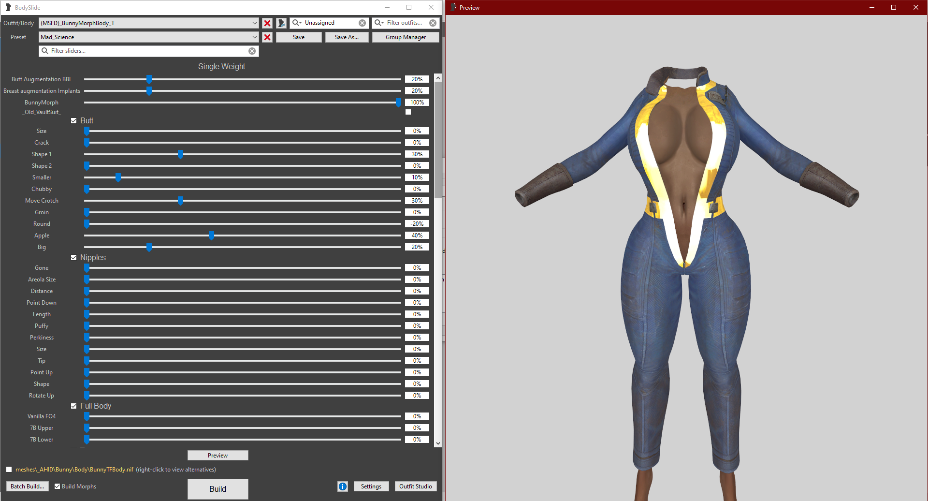
Task: Click the BunnyMorph slider handle
Action: point(398,103)
